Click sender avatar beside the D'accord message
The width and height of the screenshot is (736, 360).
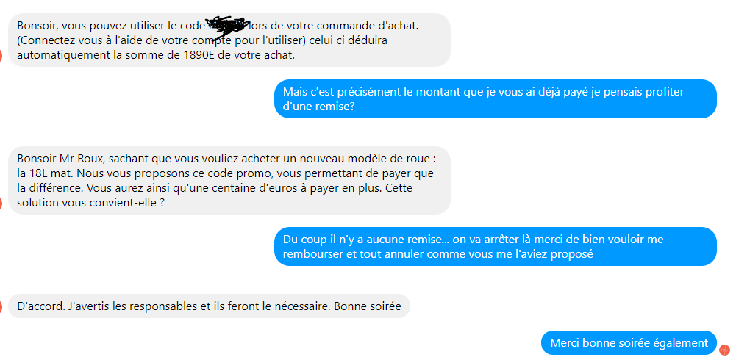pyautogui.click(x=1, y=308)
